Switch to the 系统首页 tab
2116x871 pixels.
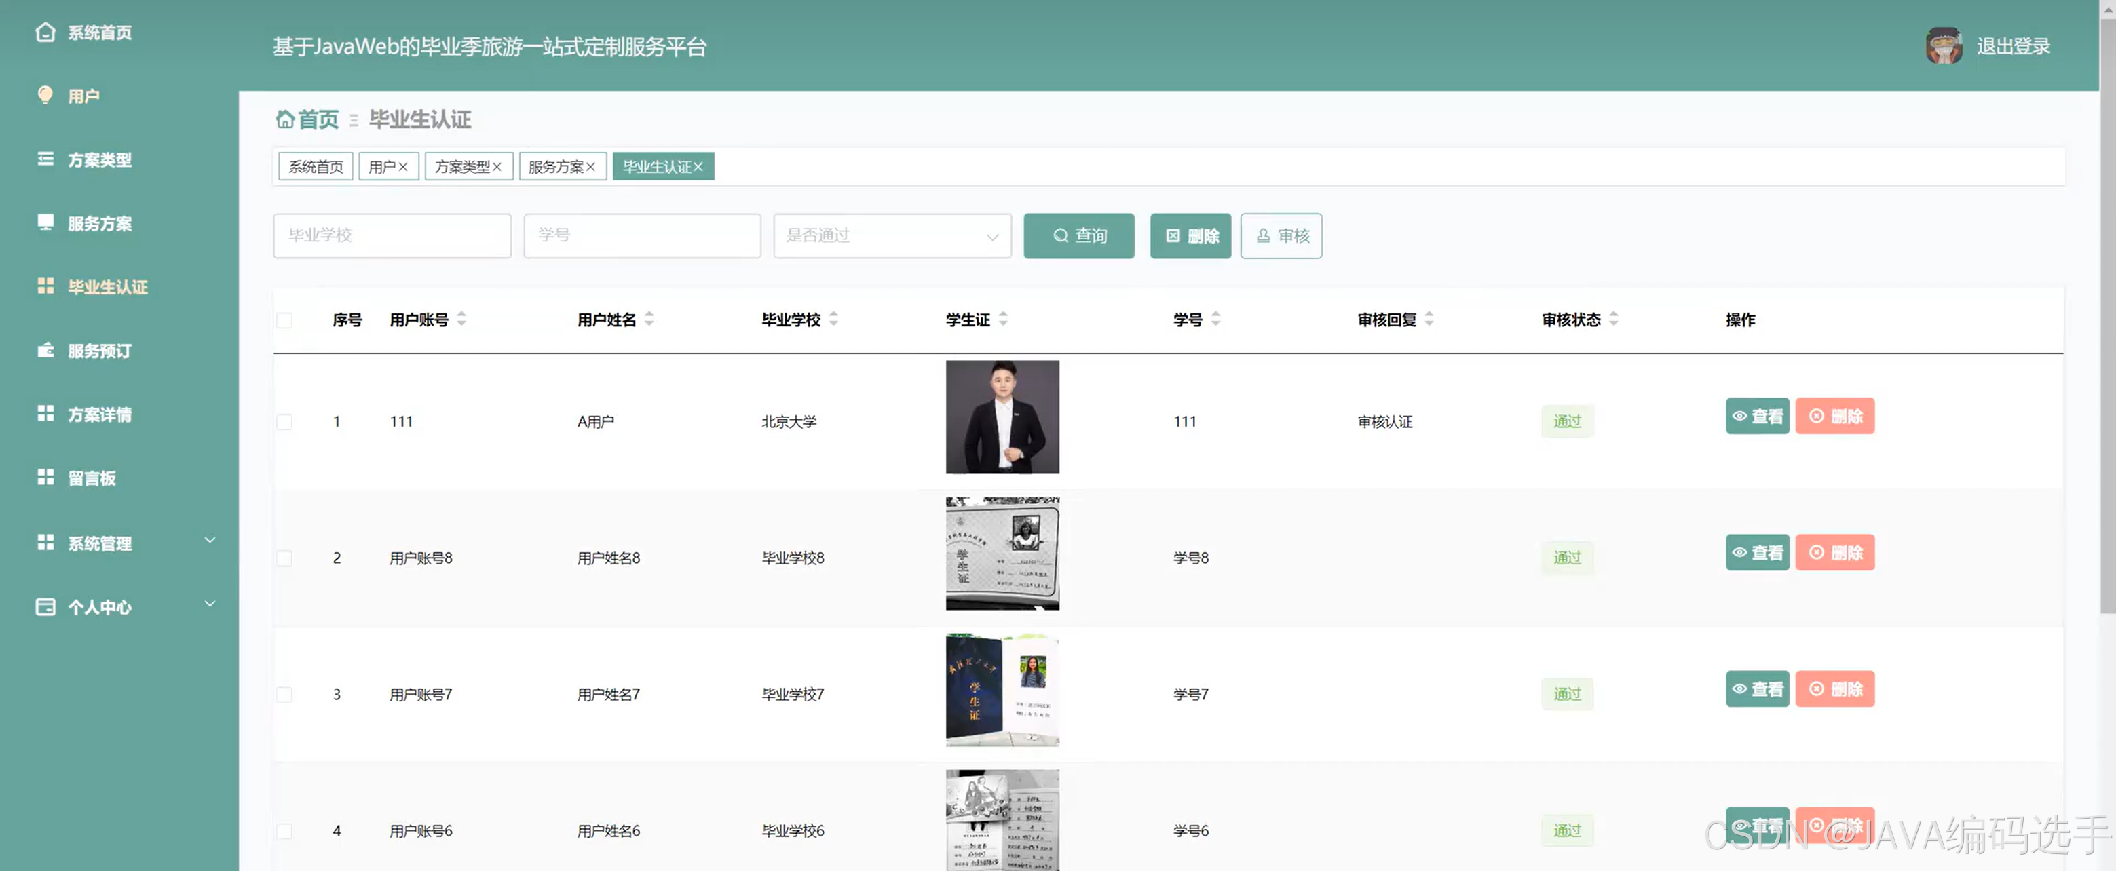point(316,167)
